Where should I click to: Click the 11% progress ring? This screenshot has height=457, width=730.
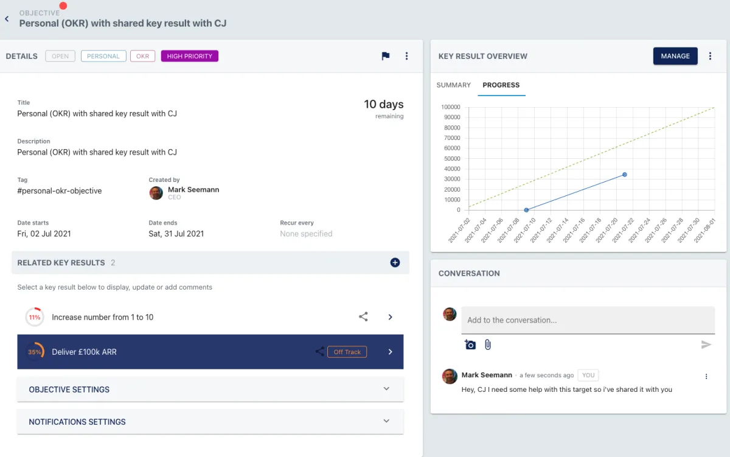(34, 317)
